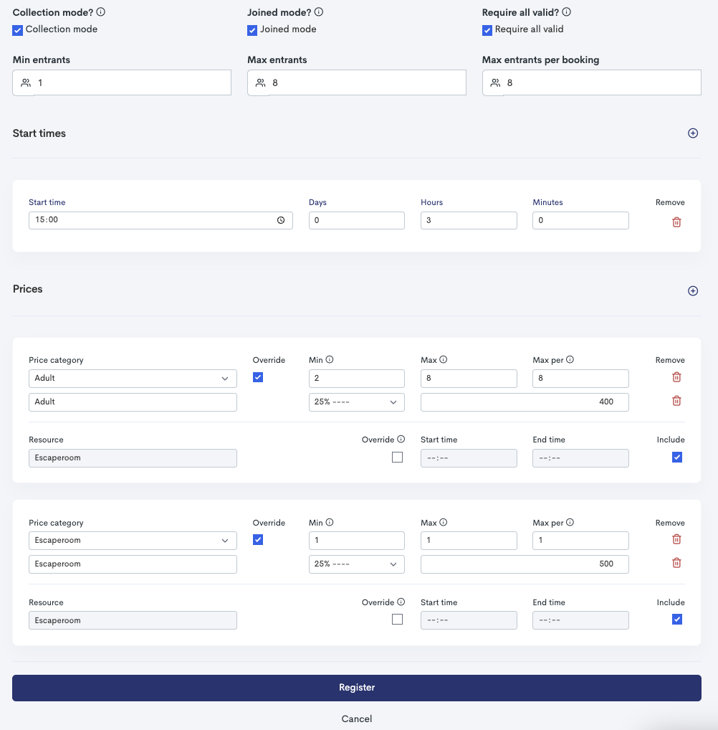
Task: Add a new start time with plus icon
Action: click(692, 133)
